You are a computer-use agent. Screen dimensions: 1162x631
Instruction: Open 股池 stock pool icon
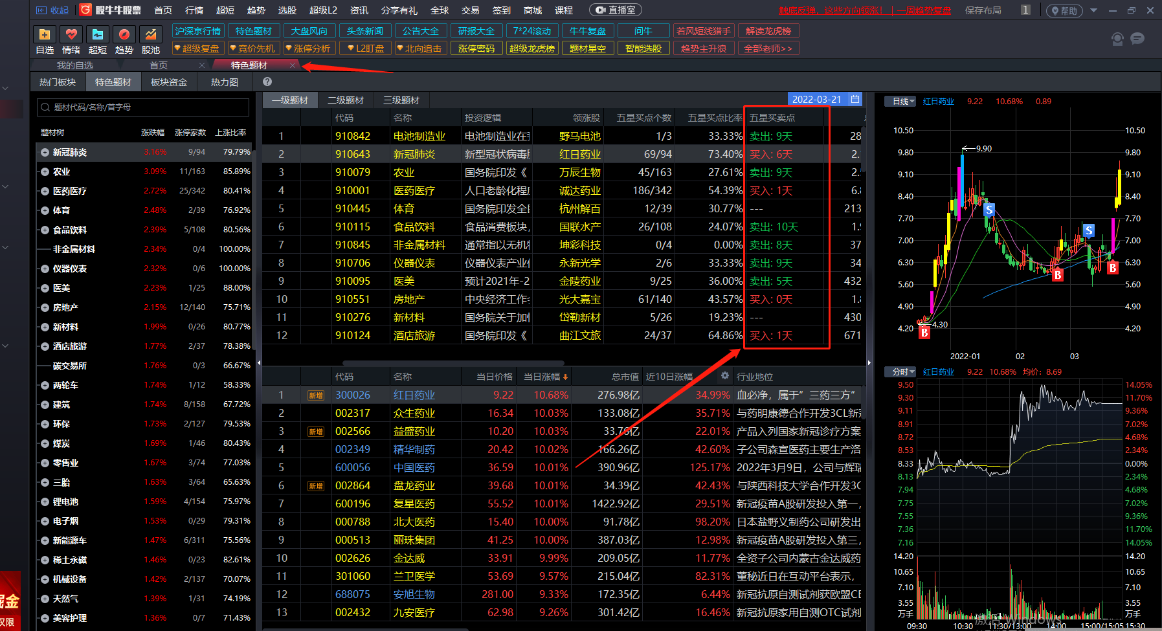coord(151,34)
